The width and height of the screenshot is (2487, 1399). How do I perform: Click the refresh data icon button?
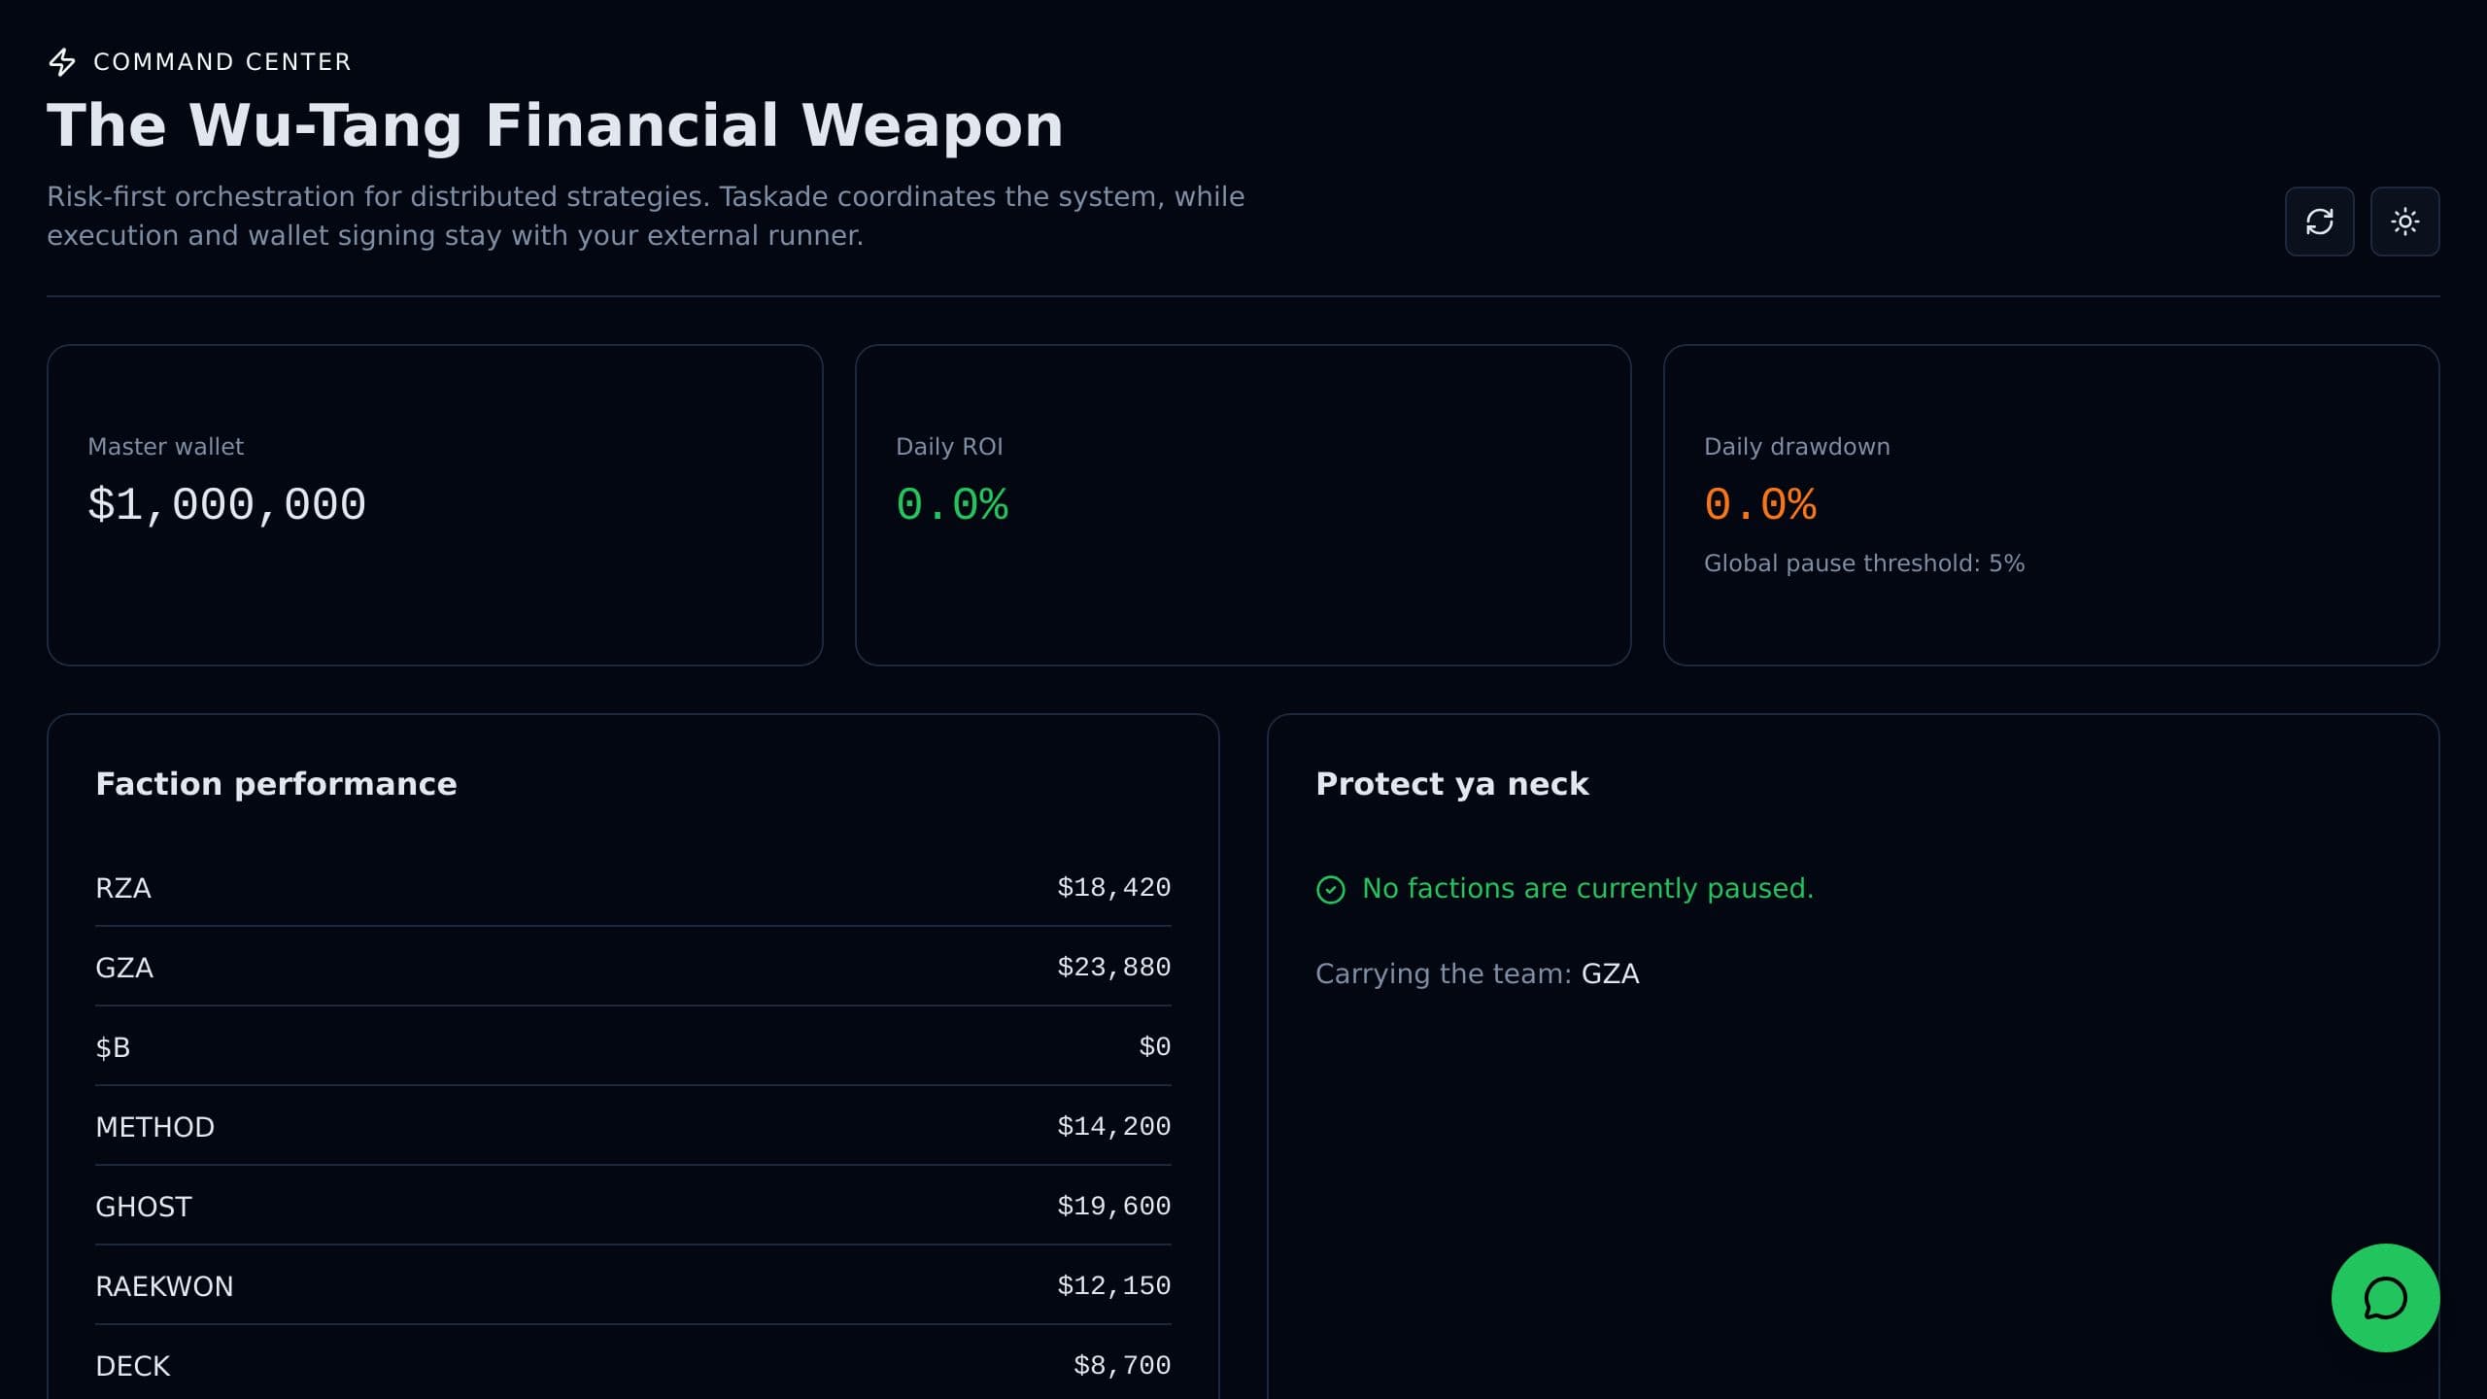[x=2319, y=222]
